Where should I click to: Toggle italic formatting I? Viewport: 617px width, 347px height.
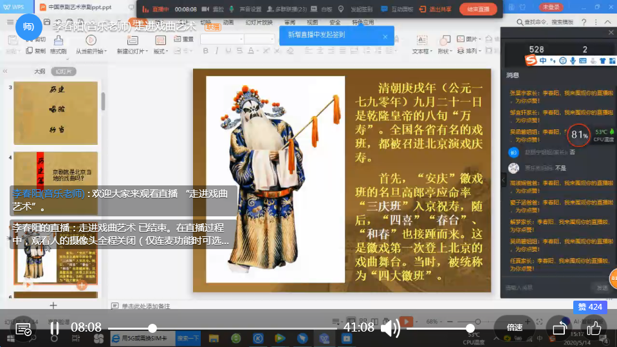coord(217,51)
